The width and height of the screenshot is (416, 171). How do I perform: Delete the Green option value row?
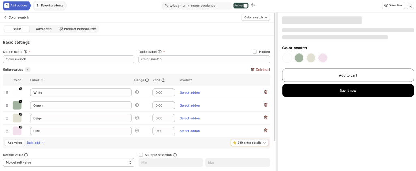[x=266, y=105]
